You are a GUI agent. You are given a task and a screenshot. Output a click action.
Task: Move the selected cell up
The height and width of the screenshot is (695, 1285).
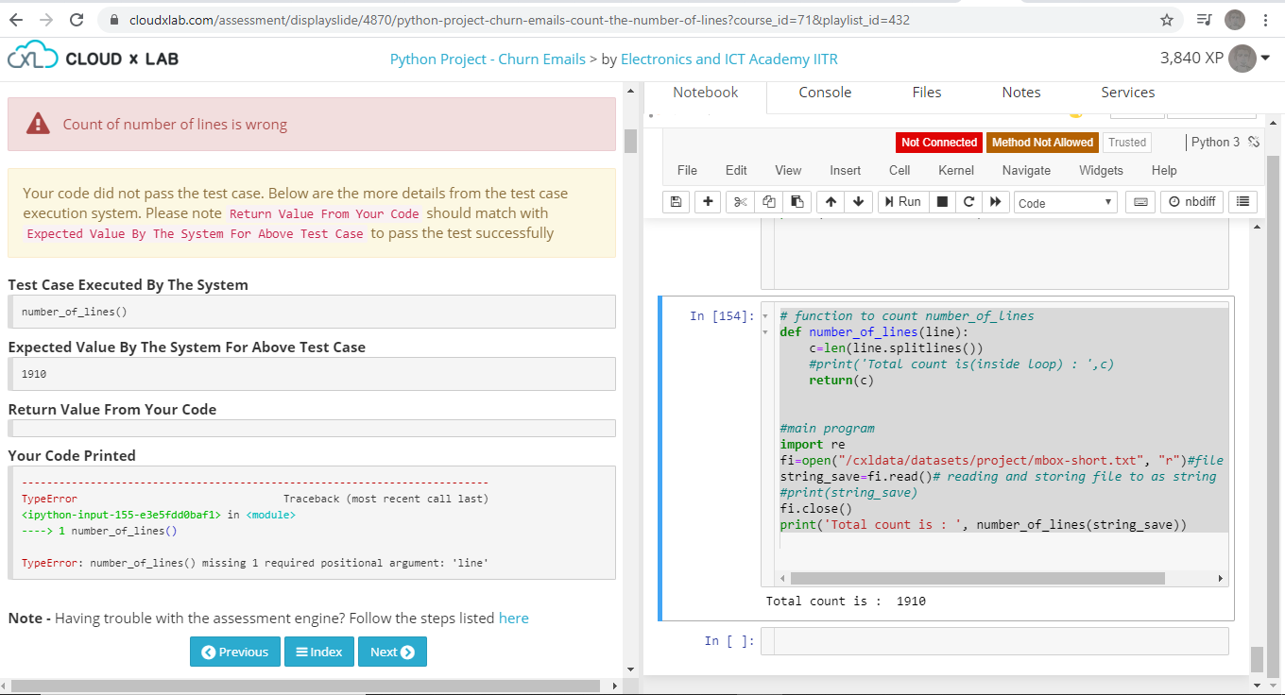pyautogui.click(x=831, y=202)
